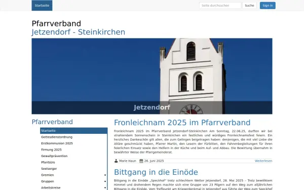Viewport: 304px width, 190px height.
Task: Open the Startseite tab in top navbar
Action: [42, 6]
